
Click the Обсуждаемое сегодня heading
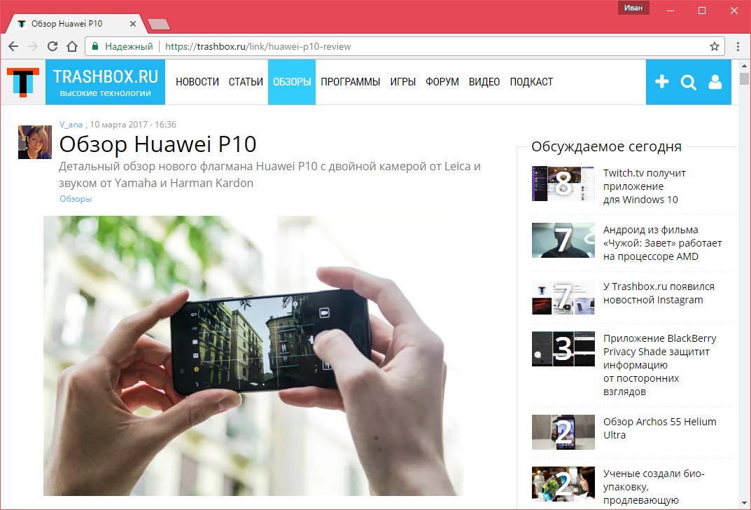point(606,146)
